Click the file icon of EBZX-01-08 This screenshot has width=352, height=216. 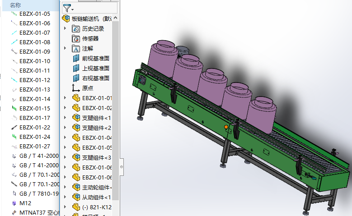[x=14, y=42]
